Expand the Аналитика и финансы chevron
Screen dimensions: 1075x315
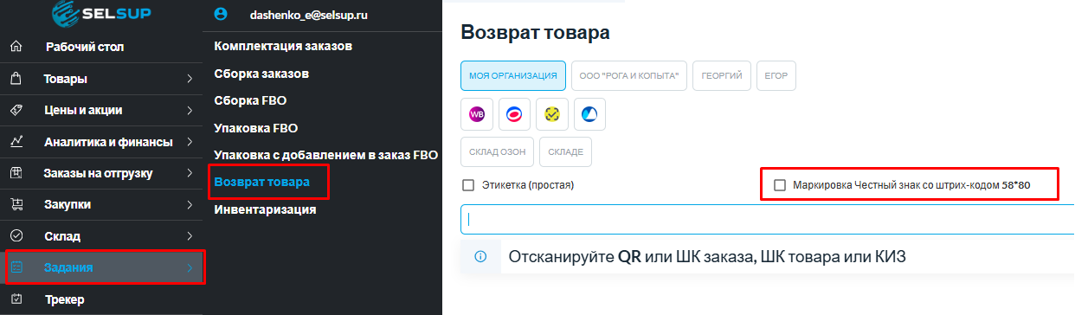(x=190, y=141)
